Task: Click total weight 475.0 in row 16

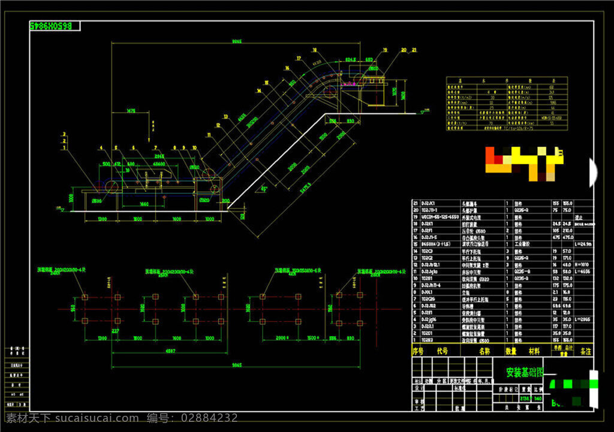Action: [x=568, y=237]
